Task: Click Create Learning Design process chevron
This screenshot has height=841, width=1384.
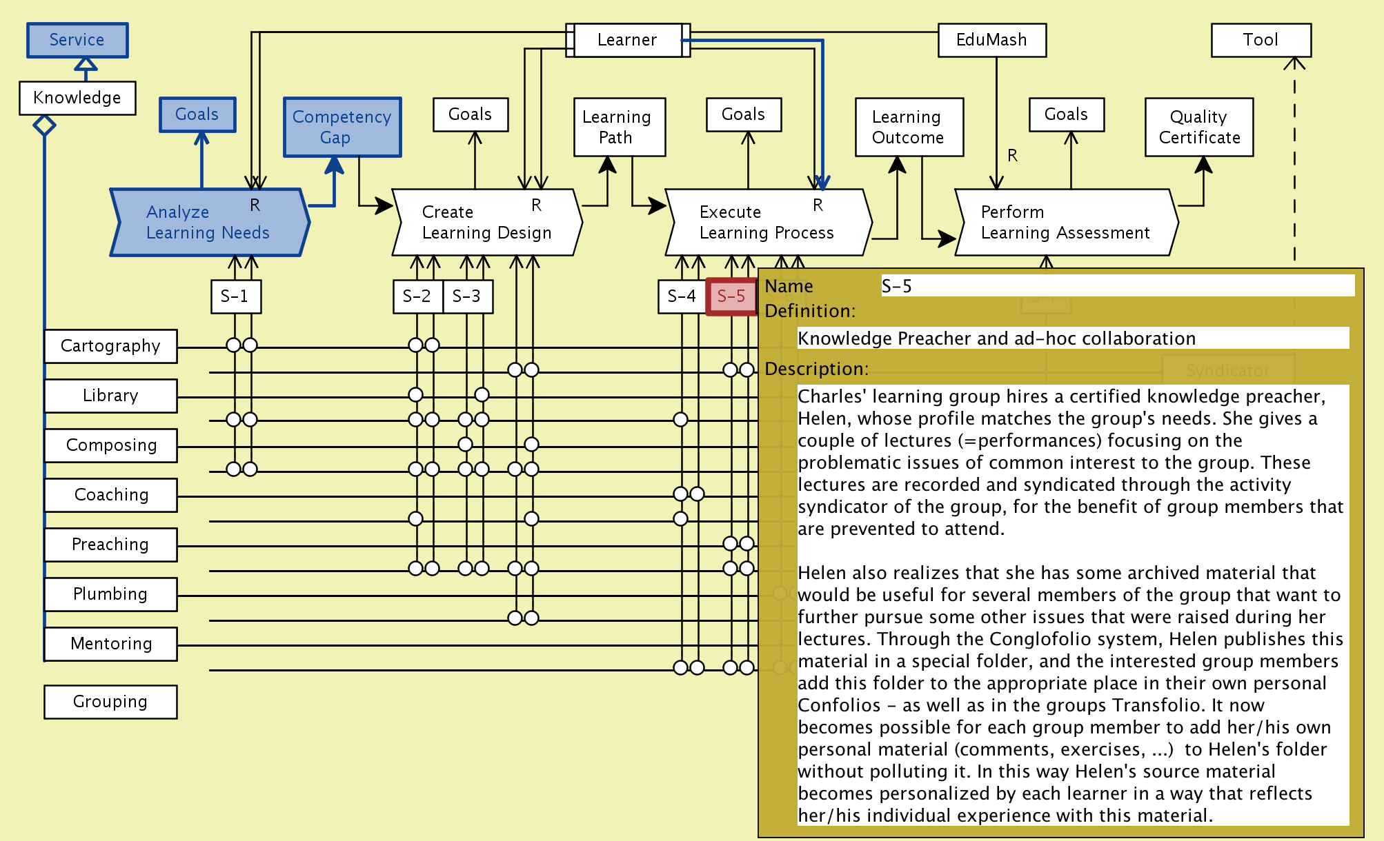Action: (486, 222)
